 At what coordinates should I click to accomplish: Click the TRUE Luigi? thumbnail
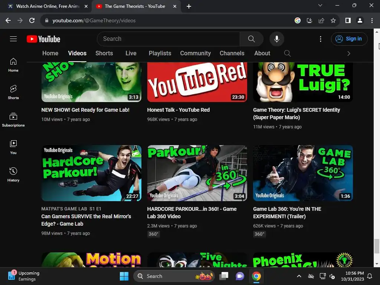coord(303,82)
